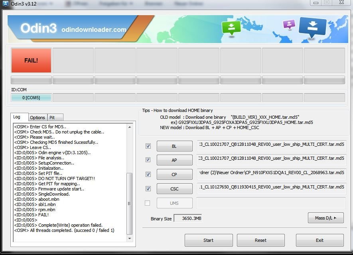Click the 'Tips - How to download HOME binary' heading

(x=177, y=110)
